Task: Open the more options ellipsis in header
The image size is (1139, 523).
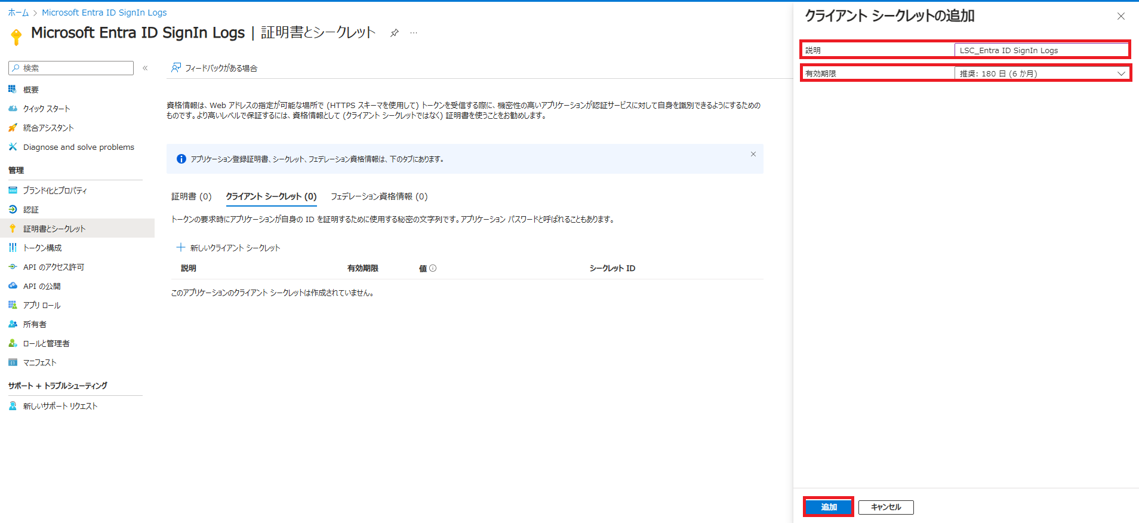Action: 414,33
